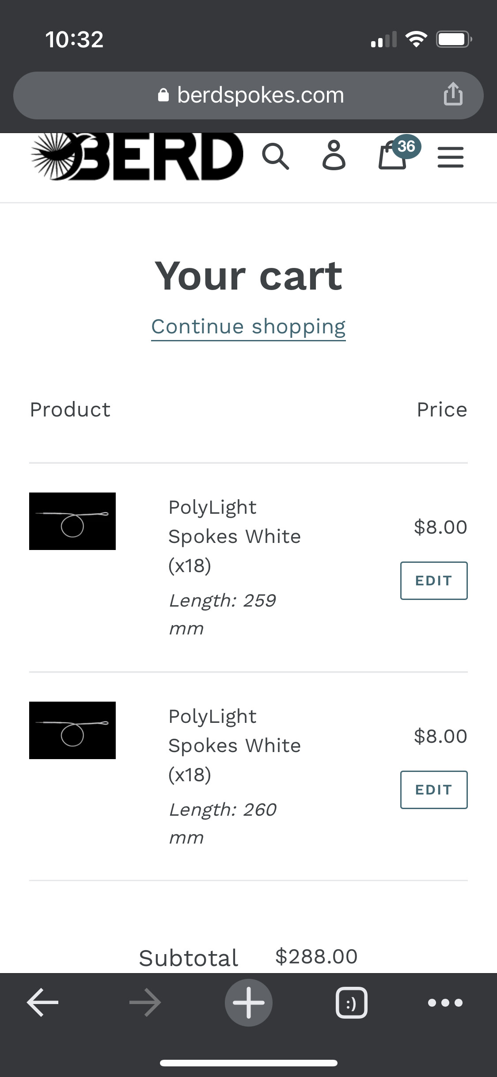The image size is (497, 1077).
Task: Tap the cart count badge showing 36
Action: [406, 146]
